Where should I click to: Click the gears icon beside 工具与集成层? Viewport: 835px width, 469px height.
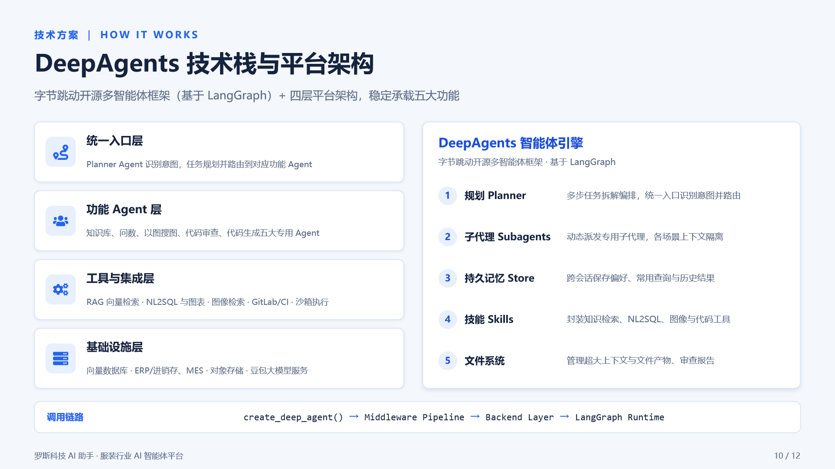(x=61, y=289)
